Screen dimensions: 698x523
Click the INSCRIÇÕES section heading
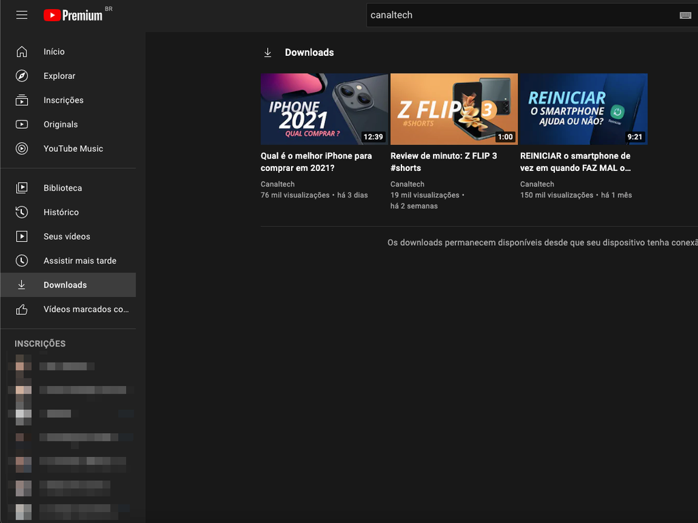click(40, 344)
